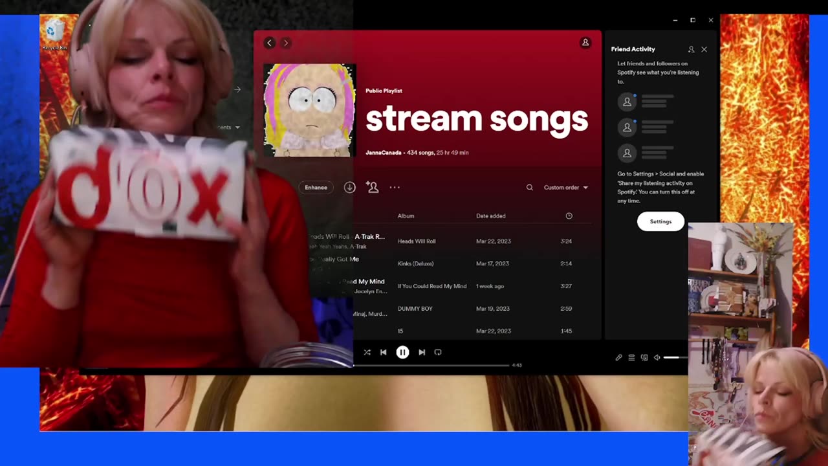Select the first placeholder friend avatar

click(x=627, y=102)
